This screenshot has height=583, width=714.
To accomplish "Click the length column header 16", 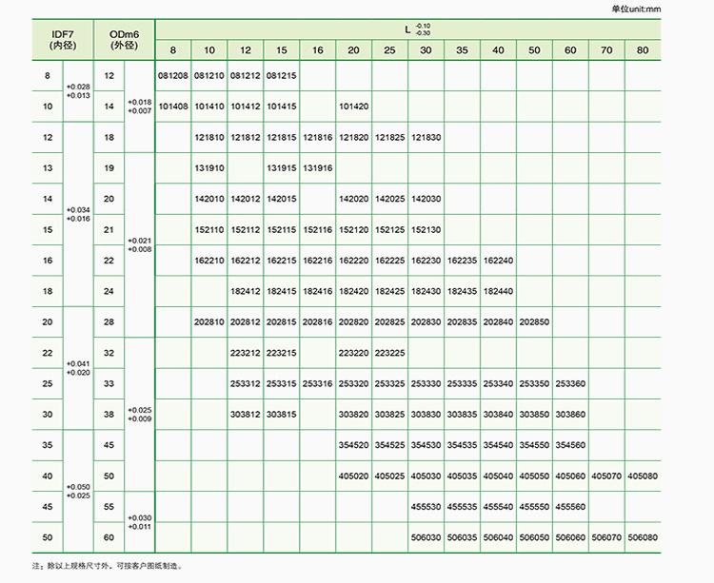I will [317, 50].
